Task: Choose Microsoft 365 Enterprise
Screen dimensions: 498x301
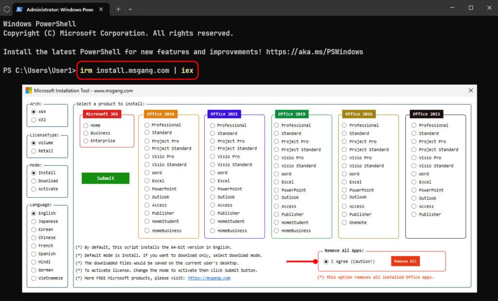Action: [x=86, y=141]
